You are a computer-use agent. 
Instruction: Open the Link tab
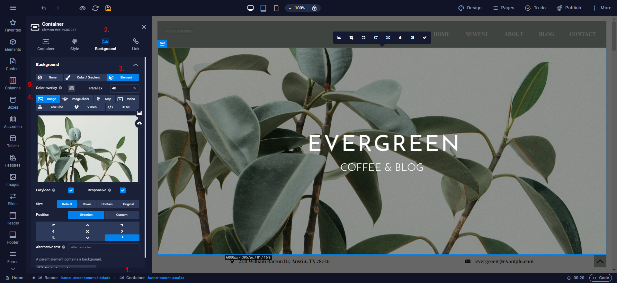click(x=136, y=45)
